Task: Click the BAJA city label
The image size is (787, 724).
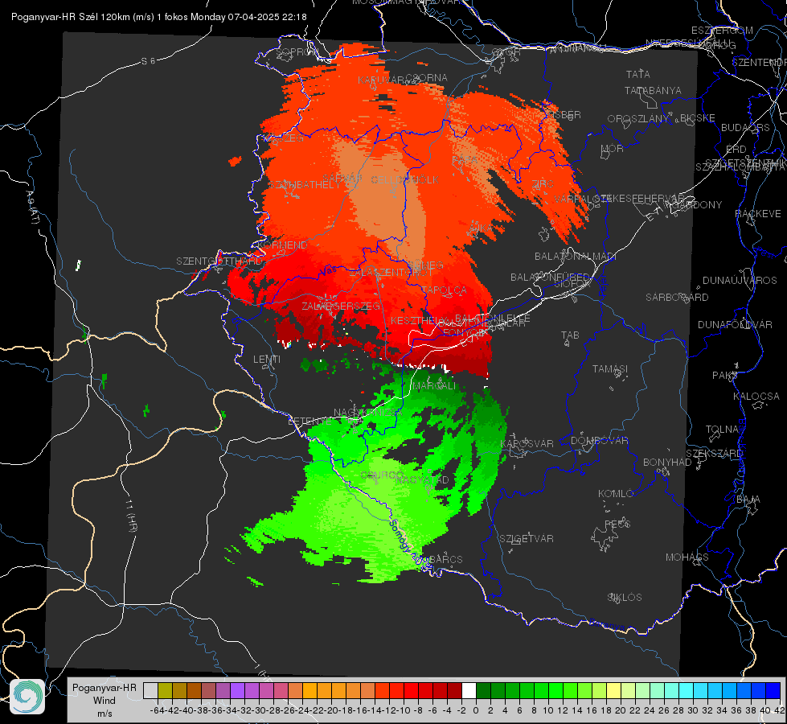Action: [748, 500]
